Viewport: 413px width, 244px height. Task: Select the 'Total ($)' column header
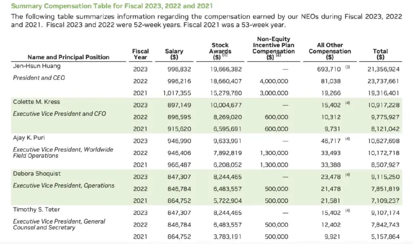pos(380,54)
